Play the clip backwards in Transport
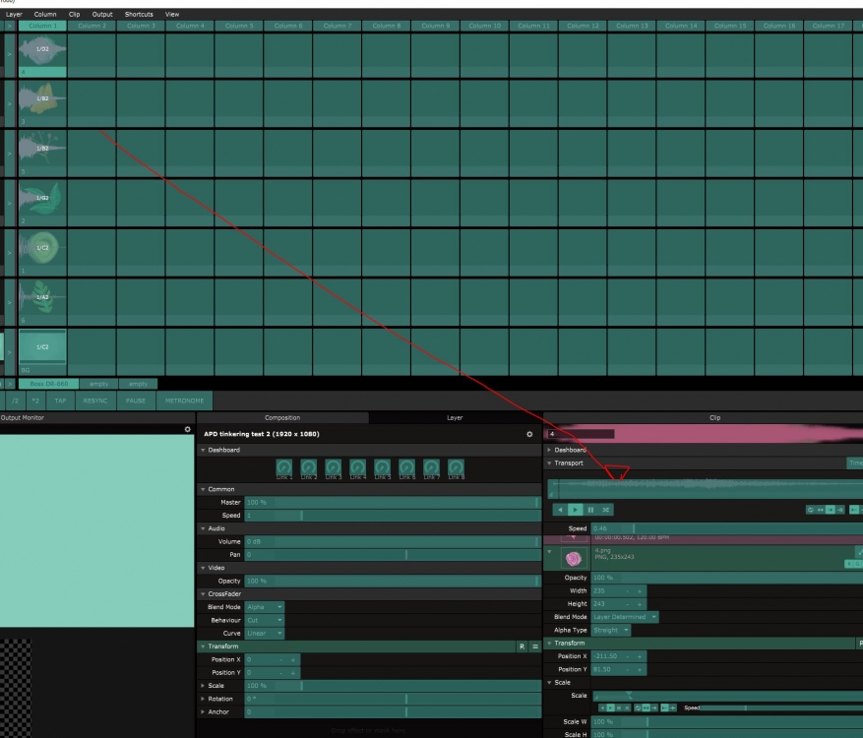 (560, 510)
